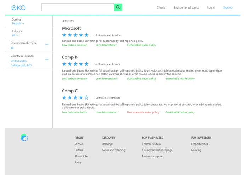Click Comp C's Software, electronics category text
Screen dimensions: 246x175
pos(108,98)
